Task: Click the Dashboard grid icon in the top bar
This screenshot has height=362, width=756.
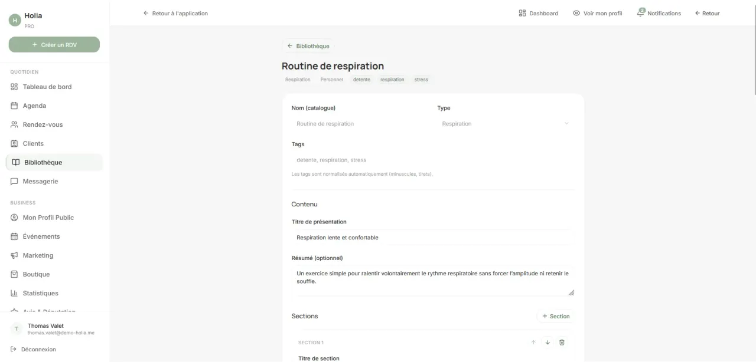Action: [x=522, y=13]
